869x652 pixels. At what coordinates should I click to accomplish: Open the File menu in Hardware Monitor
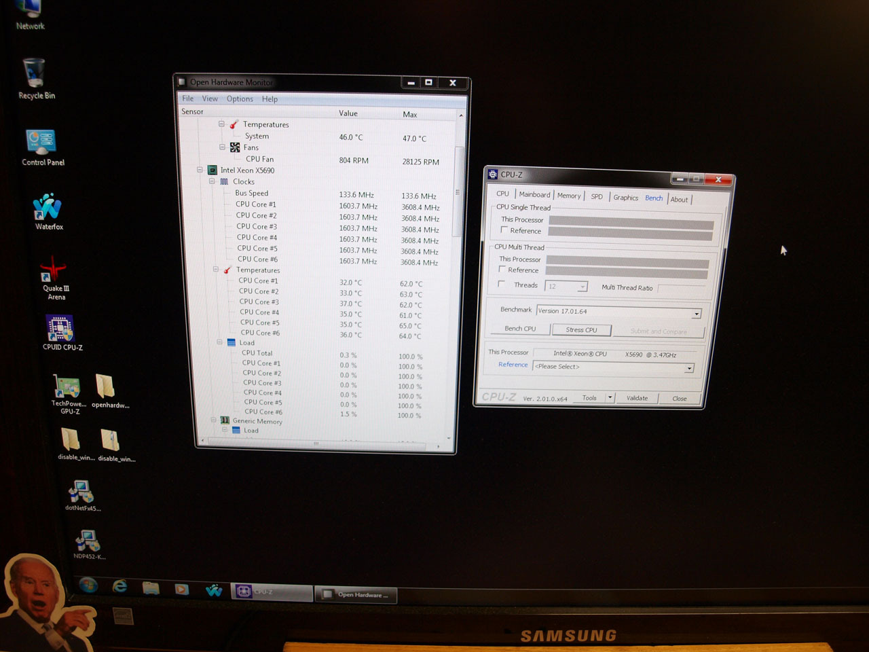[188, 98]
